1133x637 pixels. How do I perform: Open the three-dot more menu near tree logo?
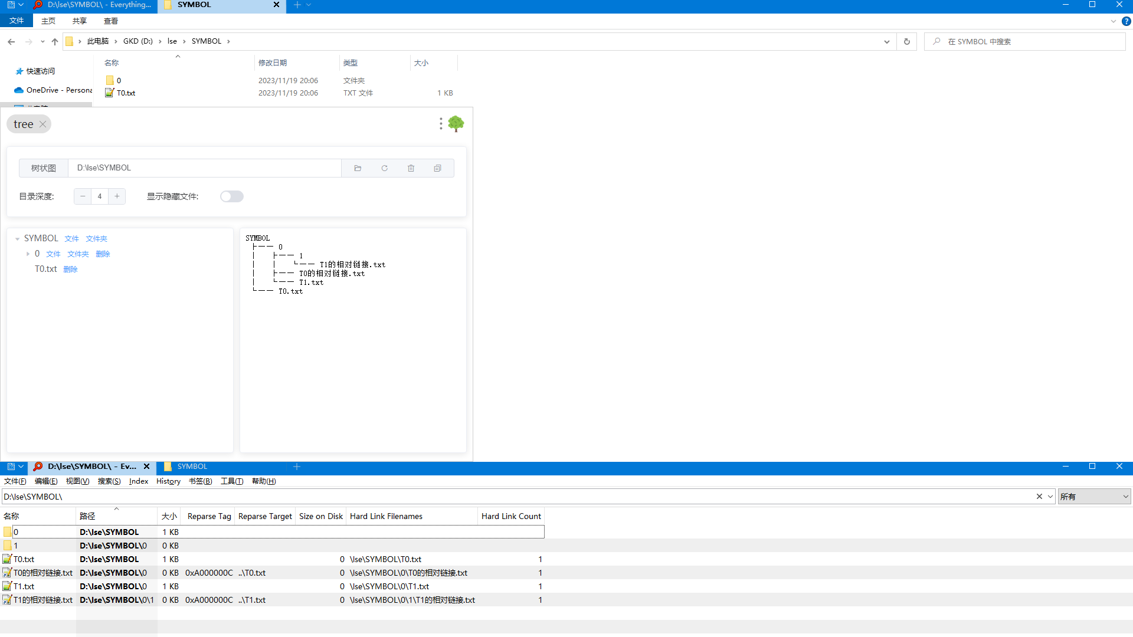click(440, 124)
